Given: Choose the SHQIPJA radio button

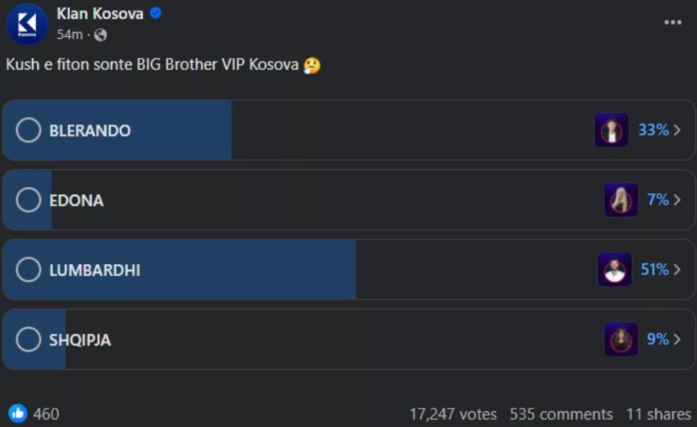Looking at the screenshot, I should click(x=28, y=339).
